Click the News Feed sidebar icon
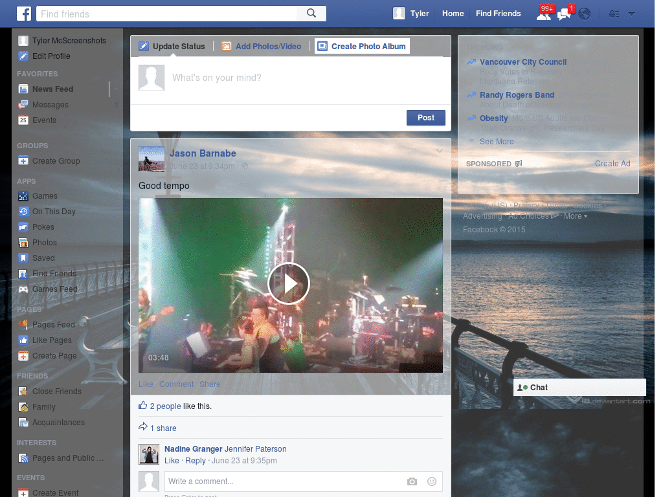 pos(23,89)
